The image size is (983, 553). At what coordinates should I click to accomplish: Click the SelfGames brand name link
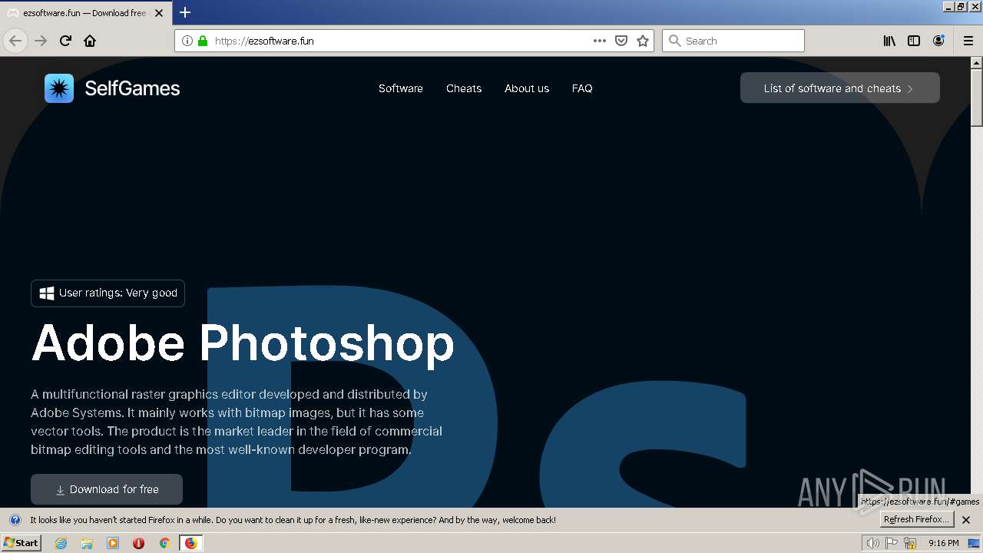pos(132,88)
